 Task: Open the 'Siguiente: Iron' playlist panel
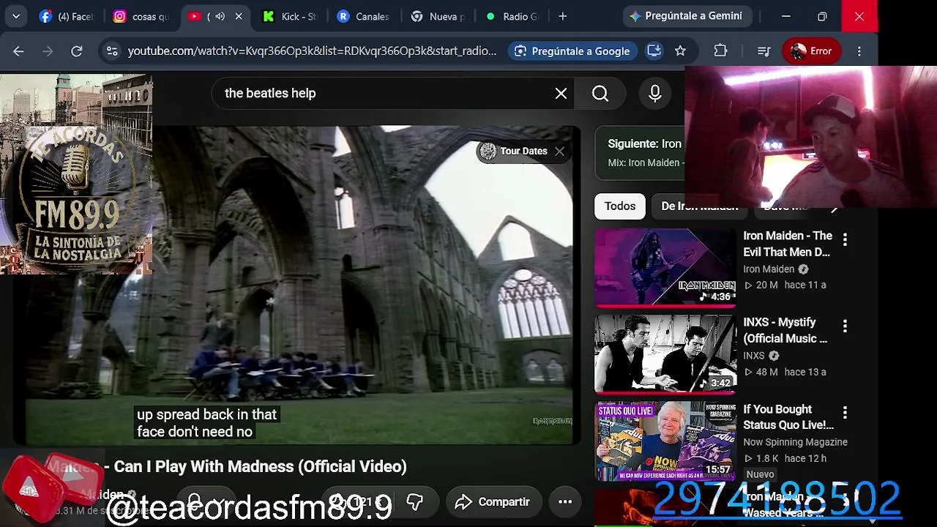tap(640, 152)
